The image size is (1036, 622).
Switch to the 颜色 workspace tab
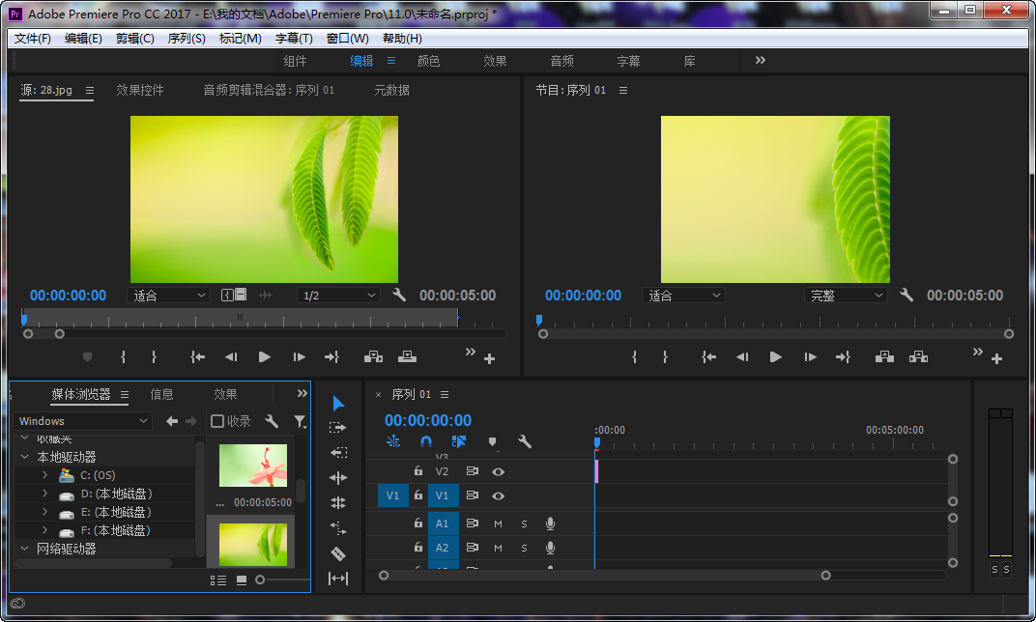[429, 60]
